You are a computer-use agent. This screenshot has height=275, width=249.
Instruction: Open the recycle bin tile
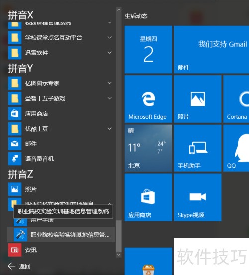(148, 262)
